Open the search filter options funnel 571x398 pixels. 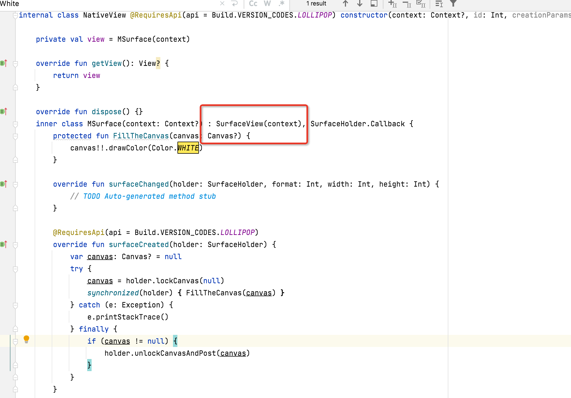point(453,4)
